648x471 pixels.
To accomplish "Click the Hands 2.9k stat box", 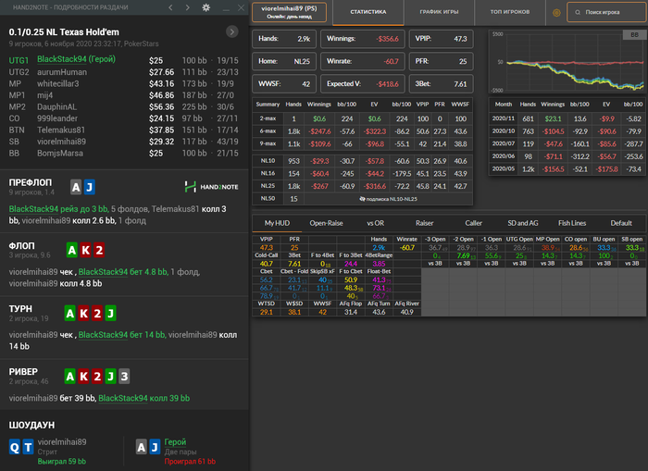I will 284,39.
